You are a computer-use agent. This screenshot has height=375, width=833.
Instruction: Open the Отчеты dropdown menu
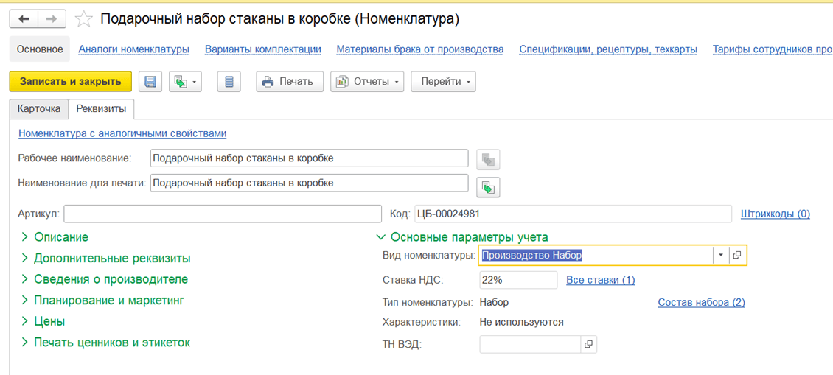(367, 82)
